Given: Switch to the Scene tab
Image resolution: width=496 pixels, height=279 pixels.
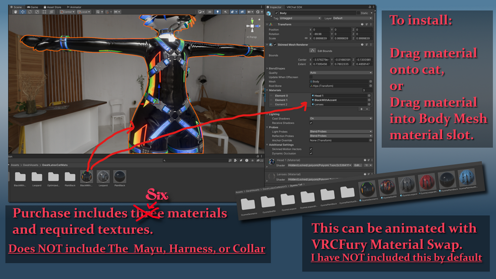Looking at the screenshot, I should [x=16, y=7].
